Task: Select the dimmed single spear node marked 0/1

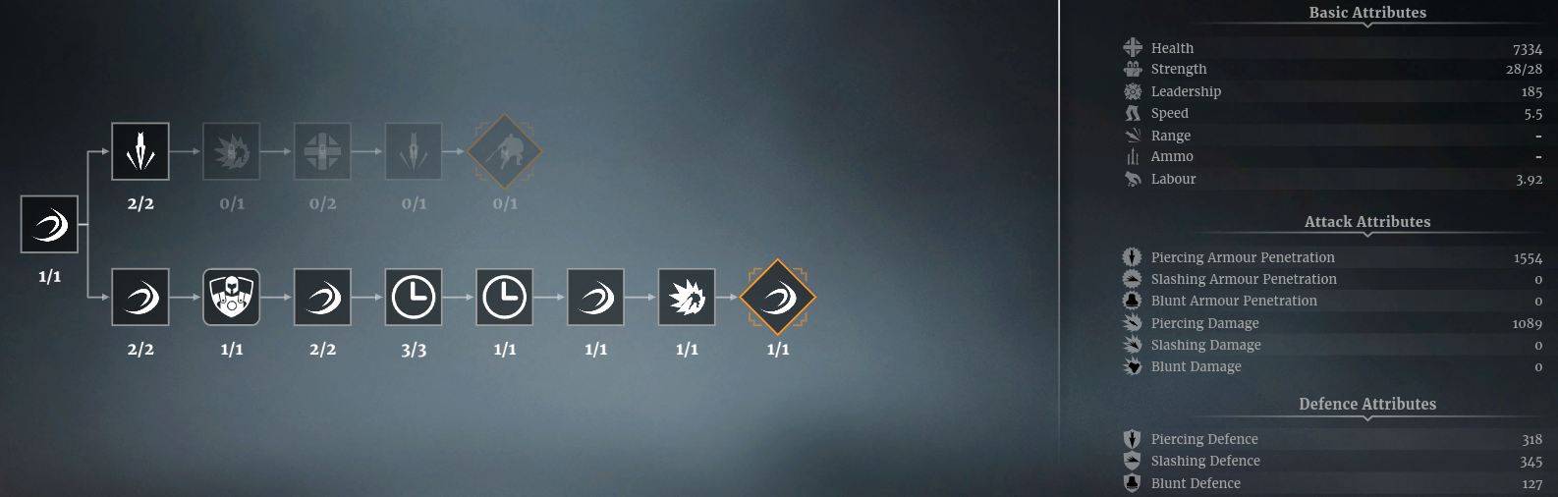Action: [414, 151]
